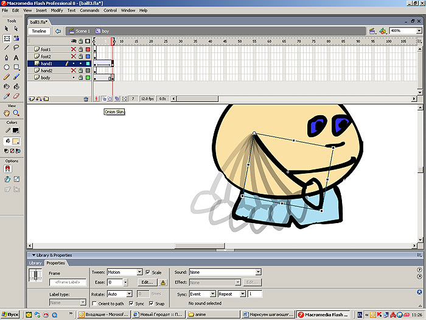Select the Zoom magnifier tool
The width and height of the screenshot is (426, 320).
(16, 113)
